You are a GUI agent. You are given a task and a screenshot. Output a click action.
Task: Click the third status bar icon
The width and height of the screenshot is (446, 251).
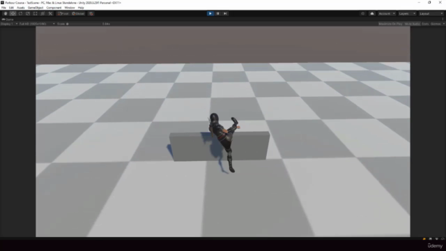point(437,239)
